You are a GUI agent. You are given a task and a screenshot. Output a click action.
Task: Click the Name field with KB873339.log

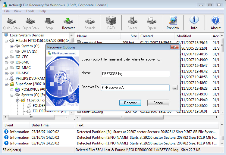pyautogui.click(x=136, y=74)
